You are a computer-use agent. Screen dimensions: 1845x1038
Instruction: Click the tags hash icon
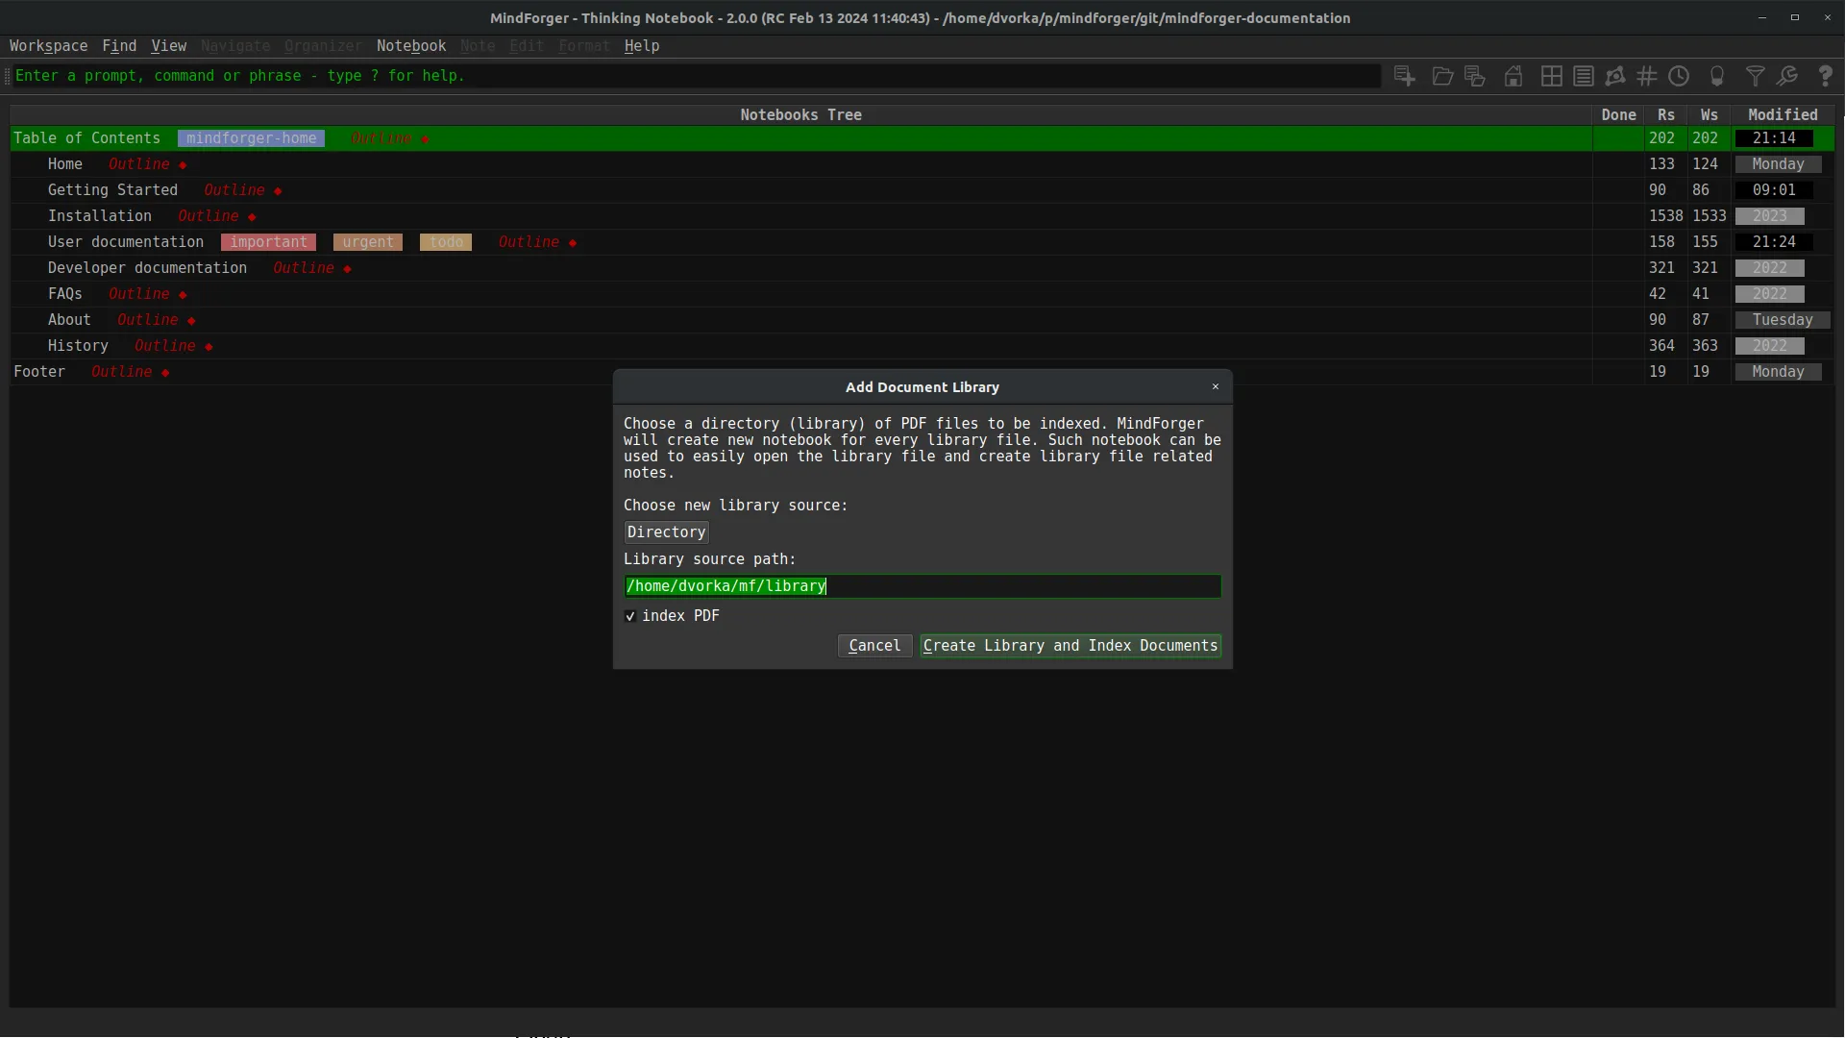pyautogui.click(x=1647, y=76)
